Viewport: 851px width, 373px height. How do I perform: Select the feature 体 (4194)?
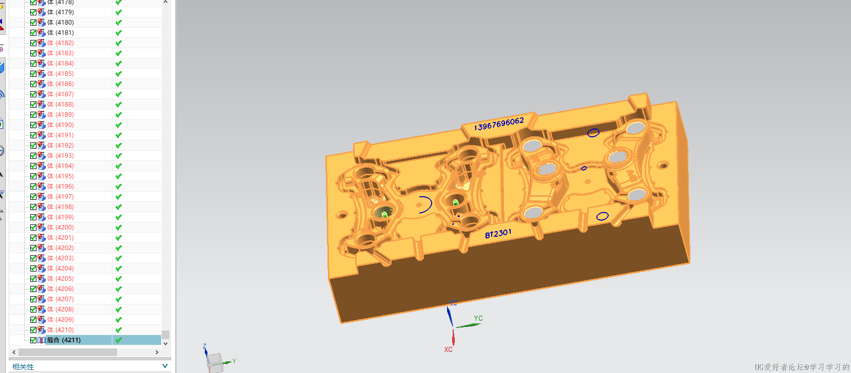[x=61, y=166]
